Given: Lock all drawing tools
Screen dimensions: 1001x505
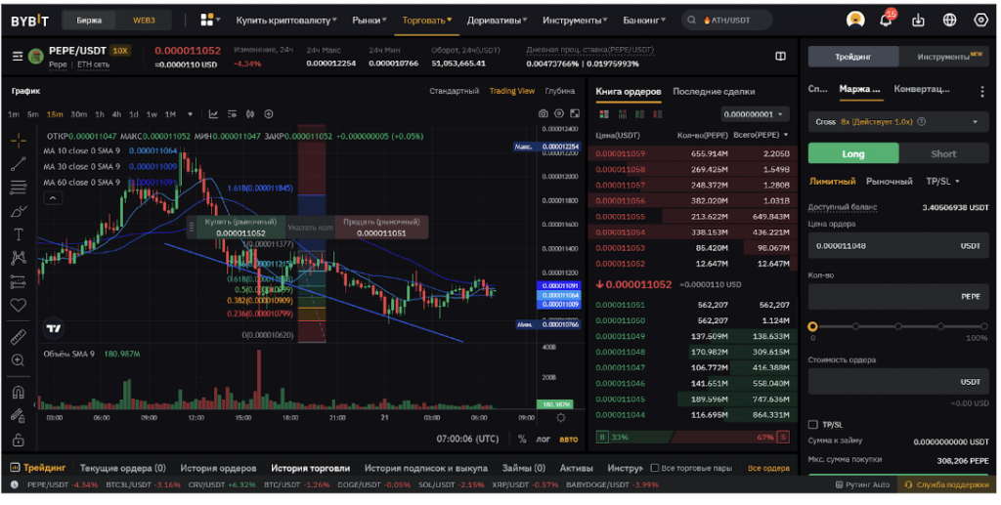Looking at the screenshot, I should [x=19, y=440].
